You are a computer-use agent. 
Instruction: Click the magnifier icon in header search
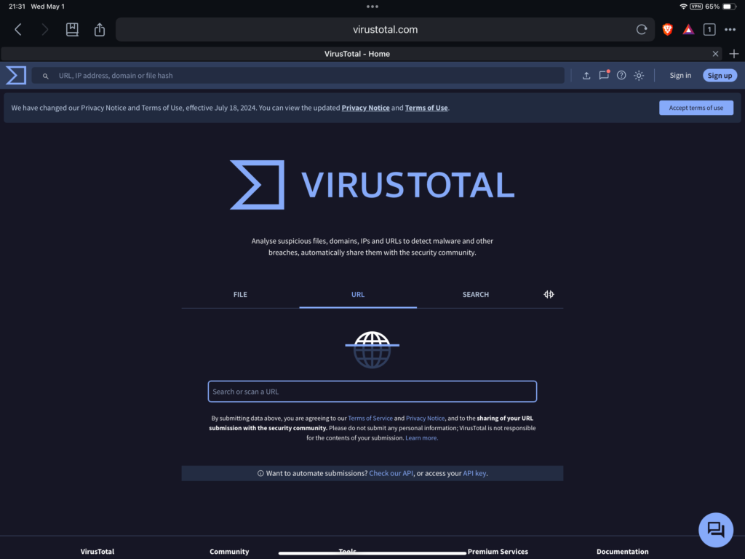point(46,76)
